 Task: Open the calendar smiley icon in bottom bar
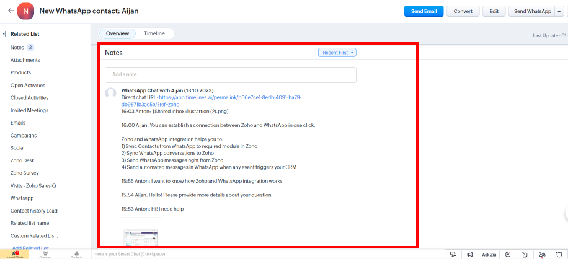click(x=508, y=254)
